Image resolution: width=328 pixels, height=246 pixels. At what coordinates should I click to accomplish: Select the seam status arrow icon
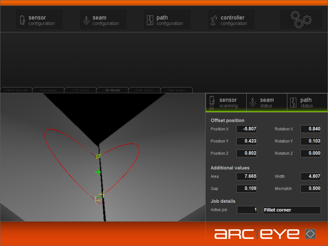click(253, 102)
